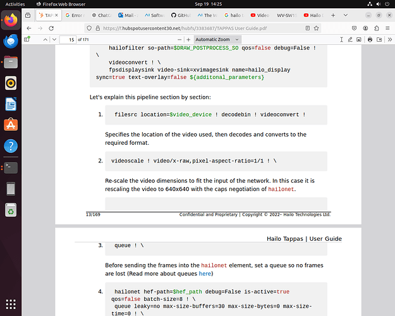Open Activities overview
This screenshot has width=395, height=316.
click(x=15, y=4)
